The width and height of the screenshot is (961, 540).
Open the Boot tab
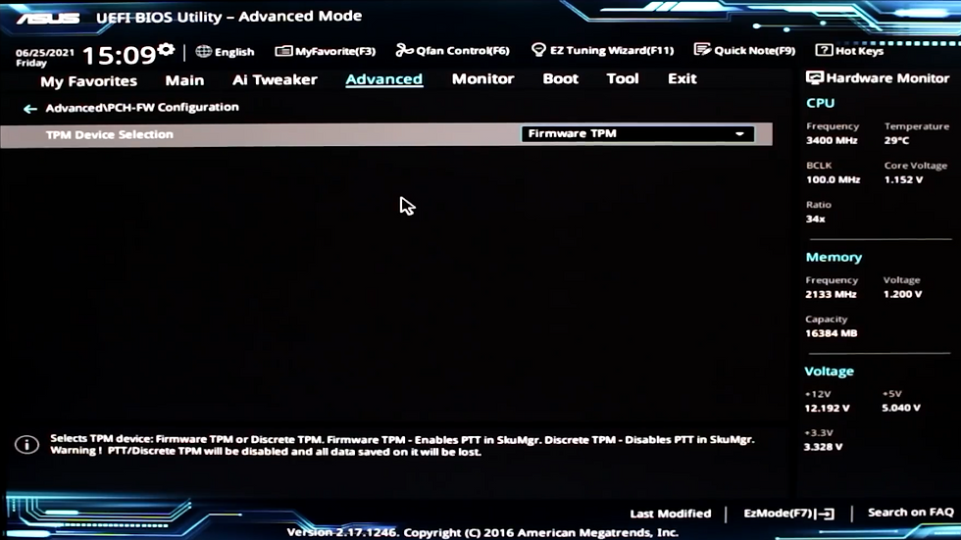pos(560,78)
